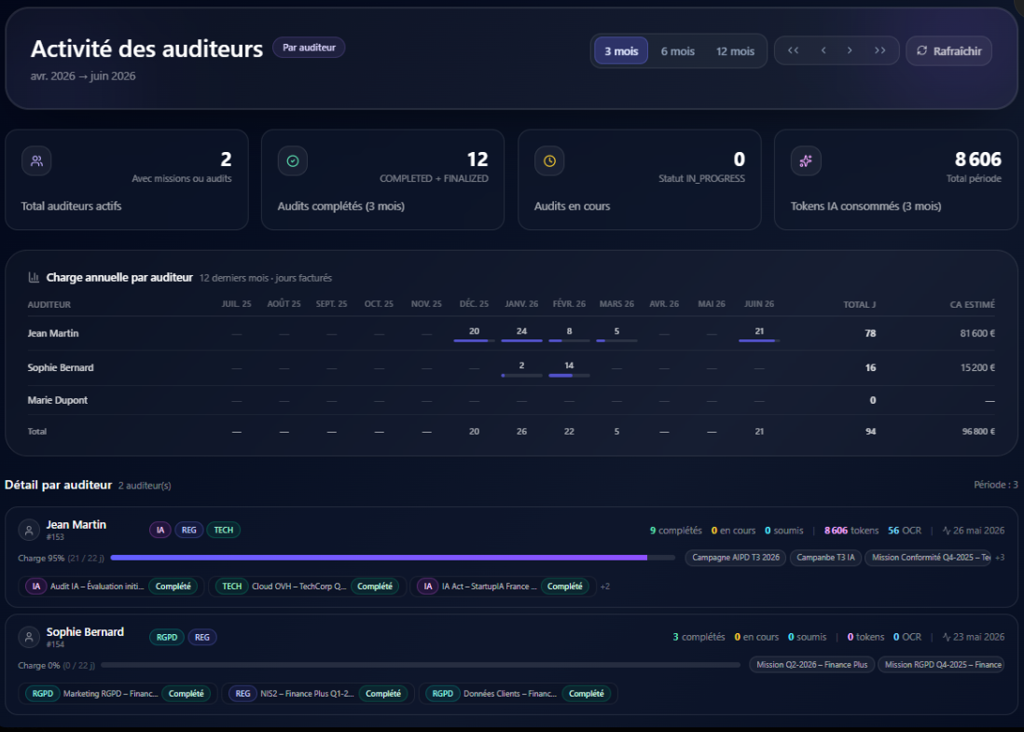Click the Sophie Bernard row in charge table
This screenshot has height=732, width=1024.
tap(511, 367)
